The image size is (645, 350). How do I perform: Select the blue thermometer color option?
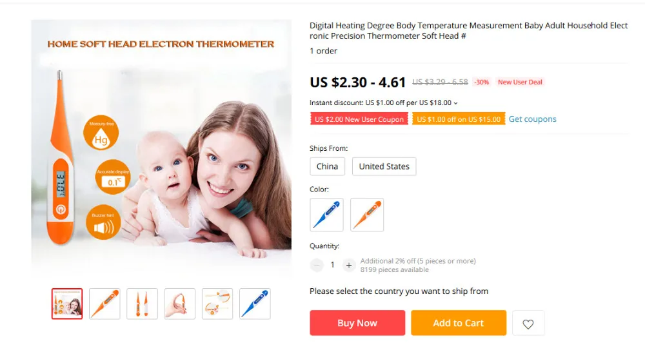326,215
